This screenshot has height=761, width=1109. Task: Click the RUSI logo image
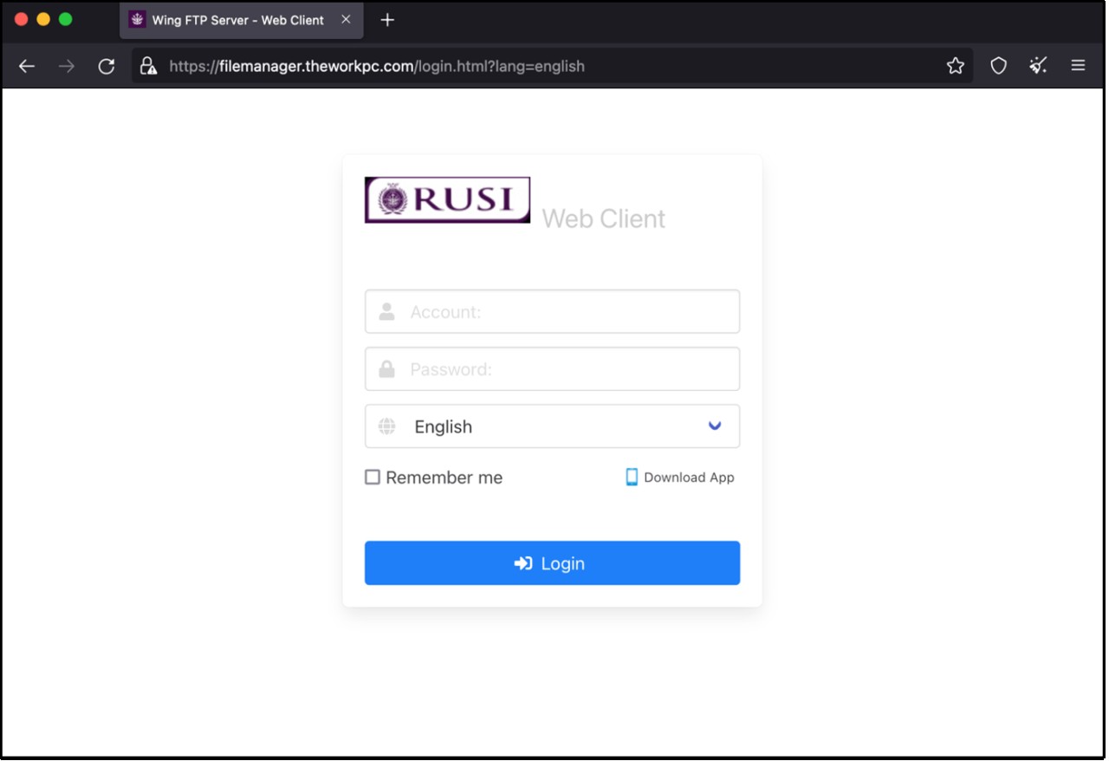[x=447, y=200]
